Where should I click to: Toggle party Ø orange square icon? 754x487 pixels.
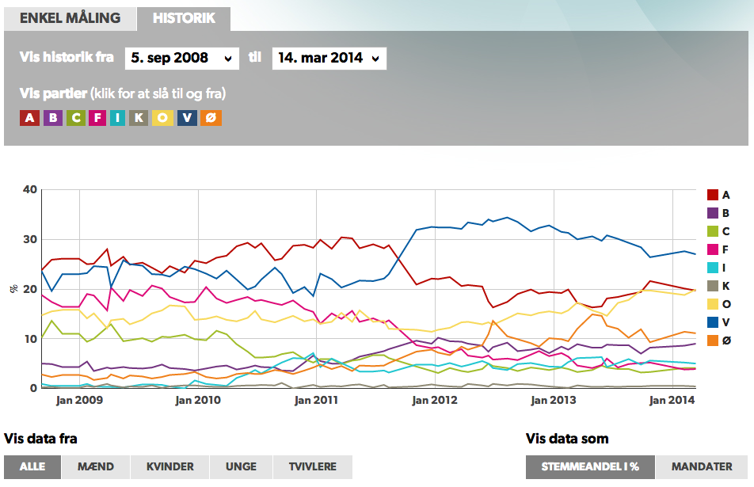(211, 118)
